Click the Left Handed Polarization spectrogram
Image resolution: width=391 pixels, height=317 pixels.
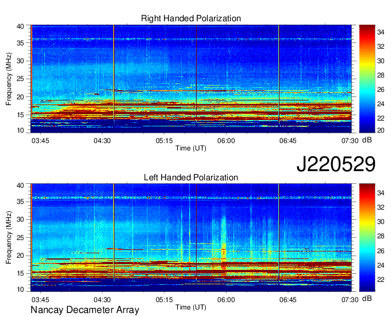point(191,238)
